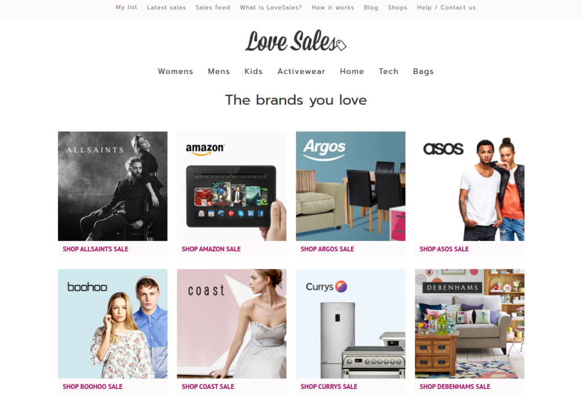The height and width of the screenshot is (398, 582).
Task: Open the Coast brand image tile
Action: pyautogui.click(x=232, y=324)
